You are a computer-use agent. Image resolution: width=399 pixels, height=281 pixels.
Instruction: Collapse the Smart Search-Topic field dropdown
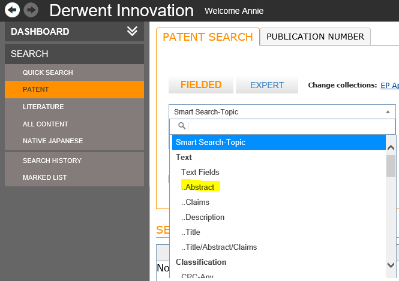(282, 112)
